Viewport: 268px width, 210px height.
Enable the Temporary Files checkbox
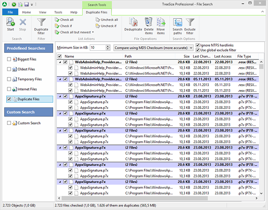pyautogui.click(x=9, y=79)
